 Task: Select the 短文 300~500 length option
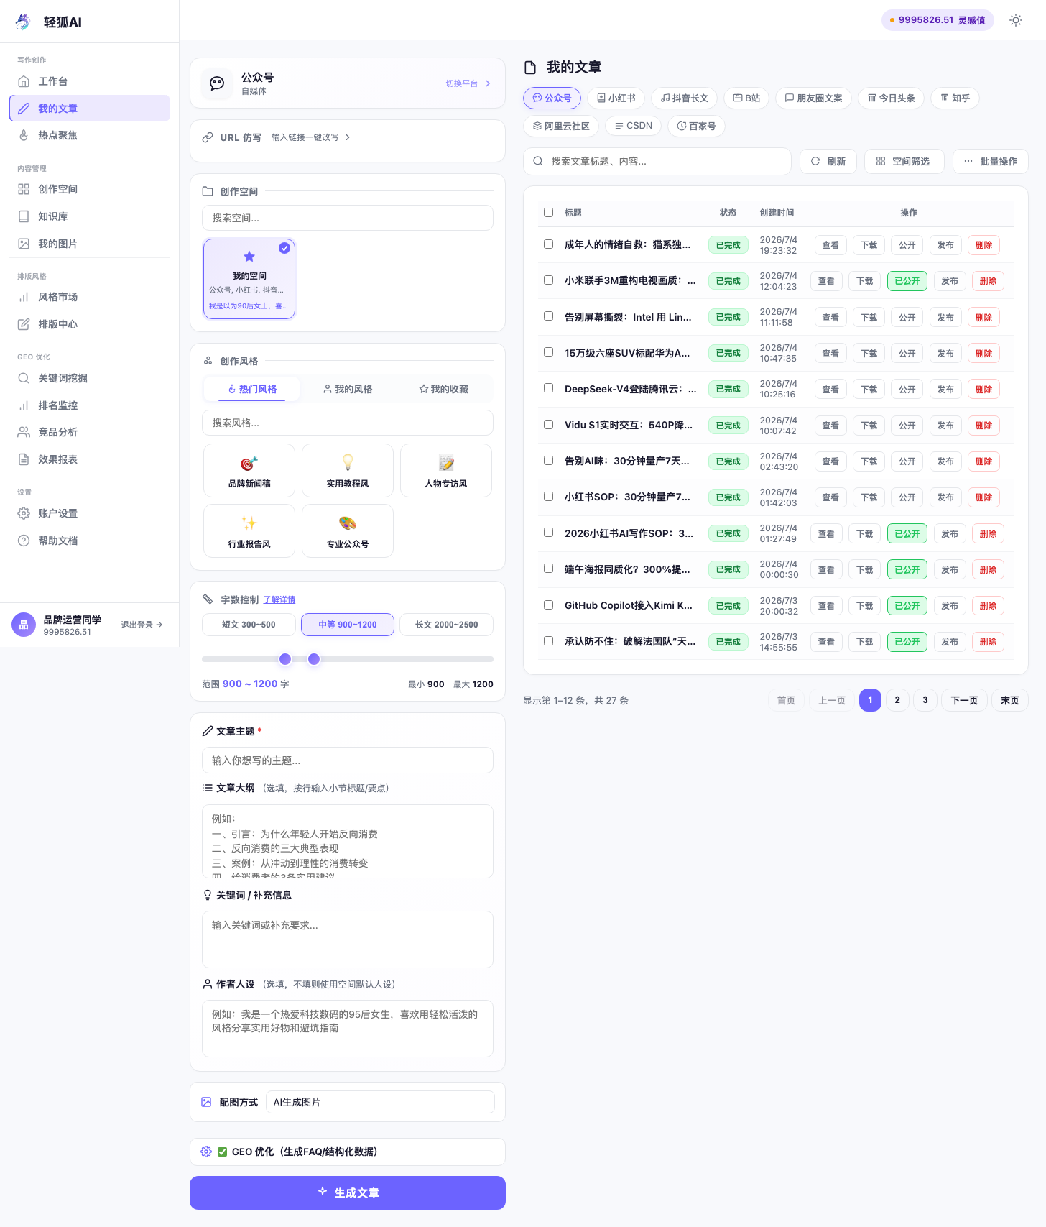(x=249, y=625)
